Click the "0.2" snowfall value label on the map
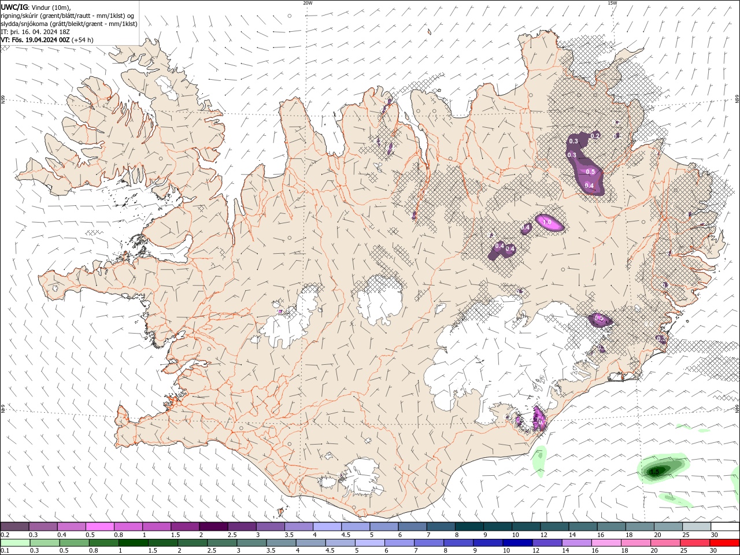Screen dimensions: 740x555 tap(595, 135)
